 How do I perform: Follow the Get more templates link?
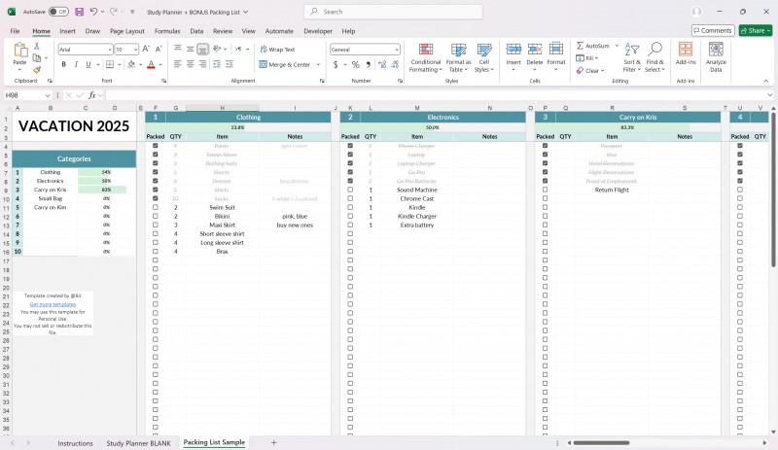click(x=53, y=304)
